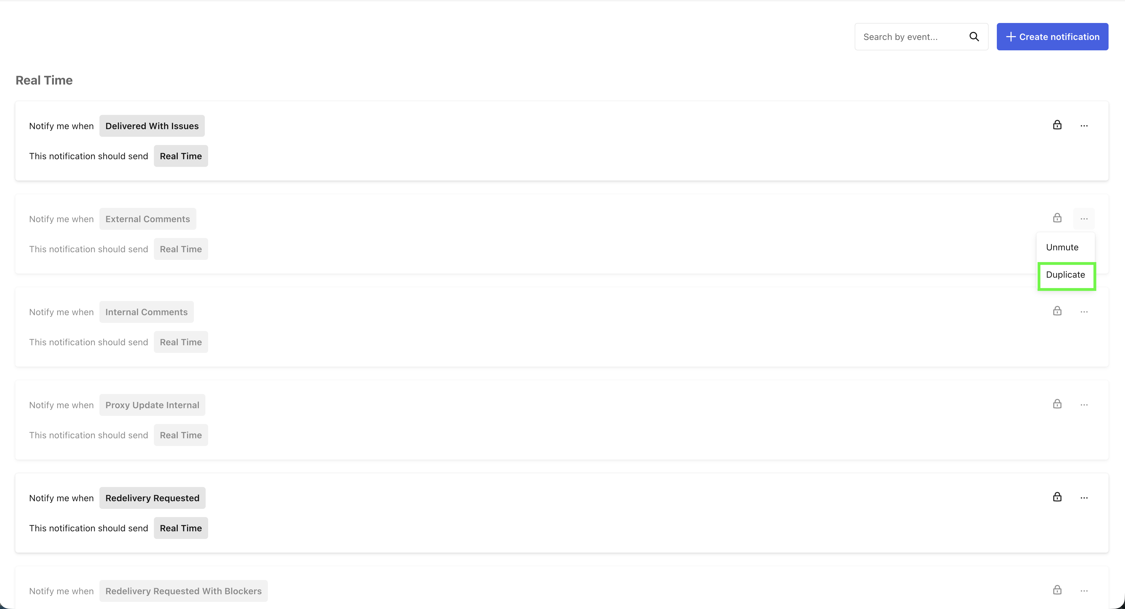Click lock icon on Proxy Update Internal
This screenshot has width=1125, height=609.
(1057, 404)
